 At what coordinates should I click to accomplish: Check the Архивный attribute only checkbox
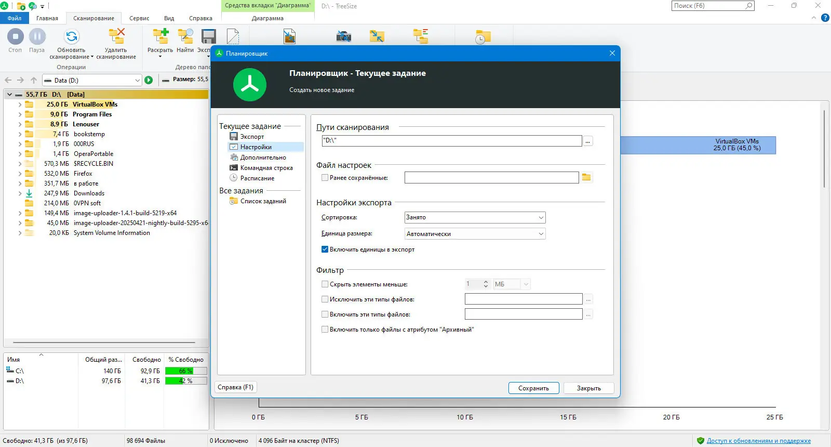[325, 330]
